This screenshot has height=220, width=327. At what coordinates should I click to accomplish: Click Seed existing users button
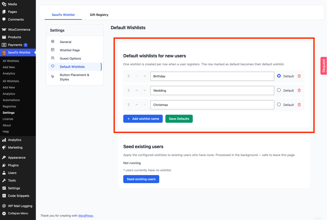pos(141,179)
